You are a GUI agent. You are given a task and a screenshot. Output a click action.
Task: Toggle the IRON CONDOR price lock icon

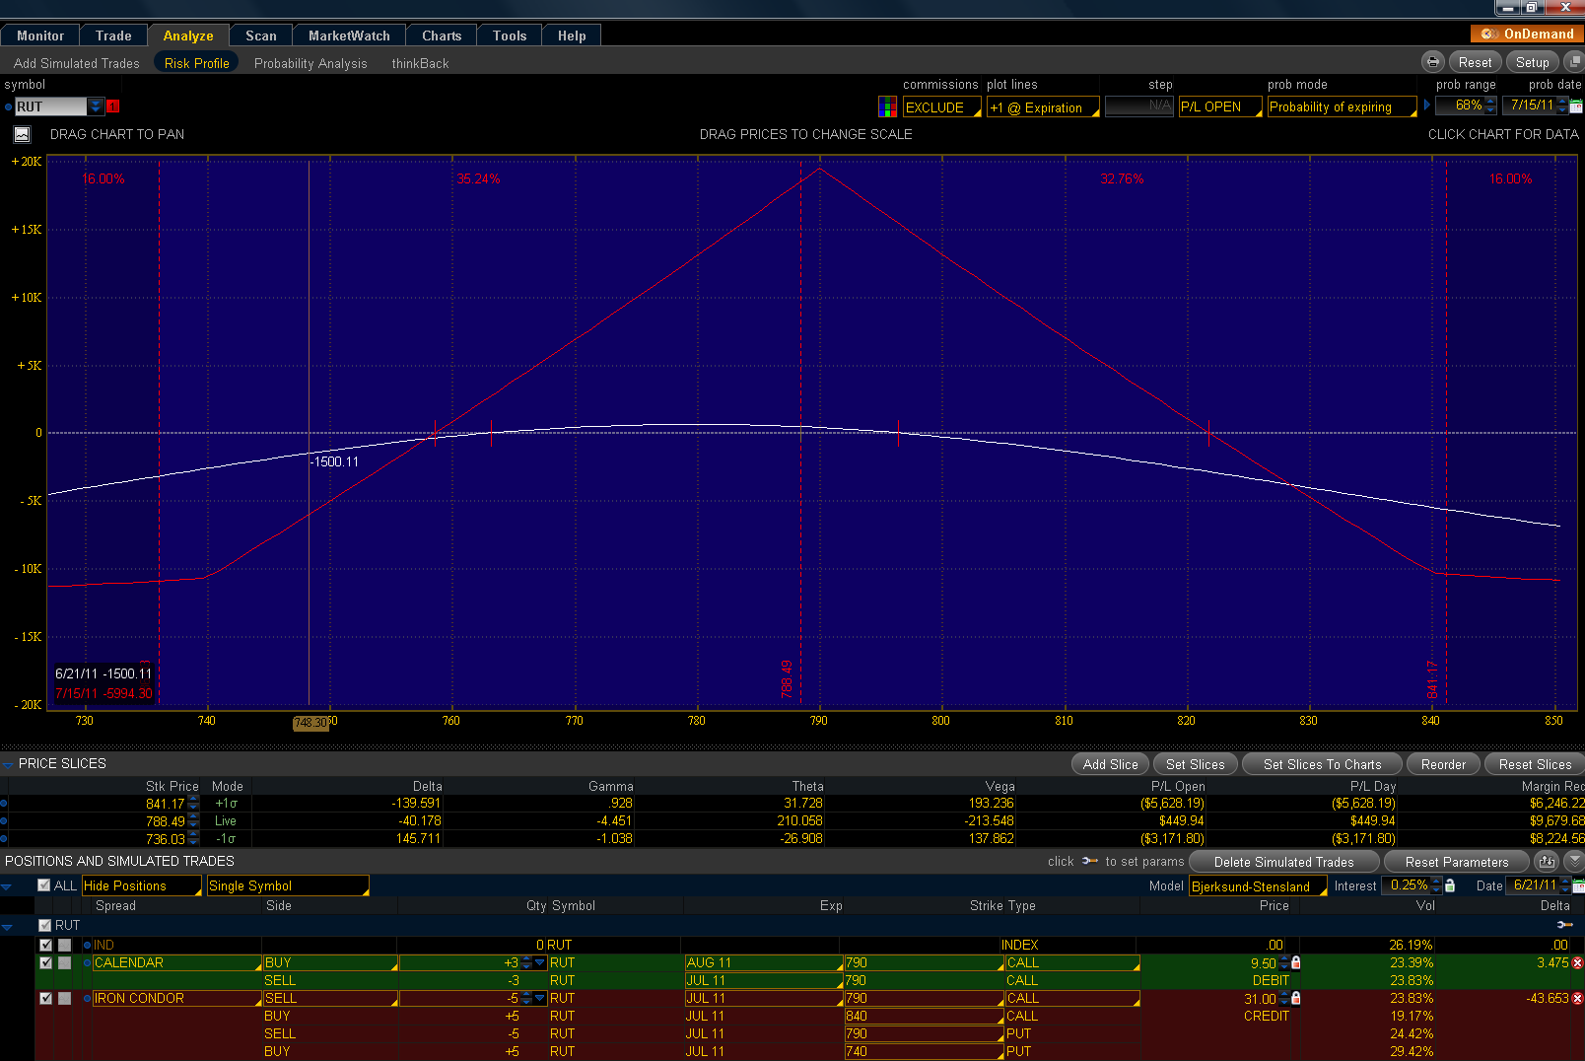click(x=1295, y=998)
